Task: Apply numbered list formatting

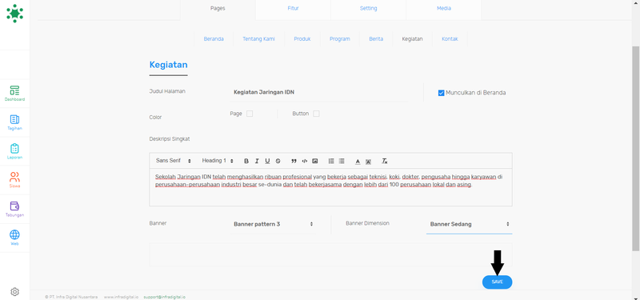Action: point(331,162)
